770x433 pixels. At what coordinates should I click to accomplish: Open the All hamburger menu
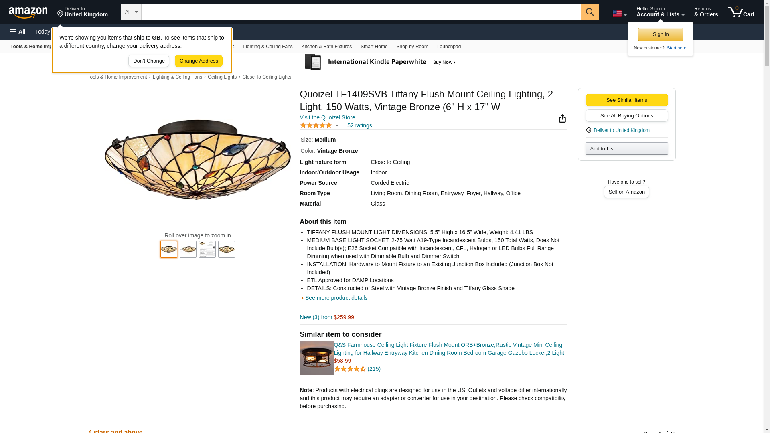(x=18, y=32)
